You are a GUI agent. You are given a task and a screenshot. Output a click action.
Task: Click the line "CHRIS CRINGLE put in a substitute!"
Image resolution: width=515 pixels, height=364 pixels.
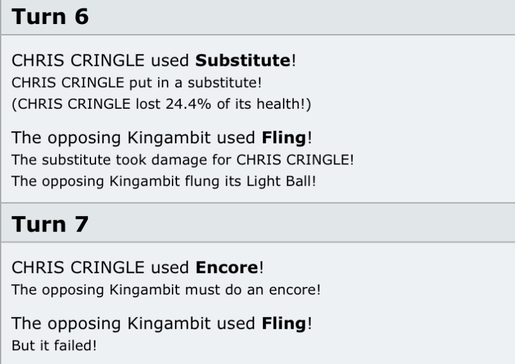pyautogui.click(x=136, y=83)
